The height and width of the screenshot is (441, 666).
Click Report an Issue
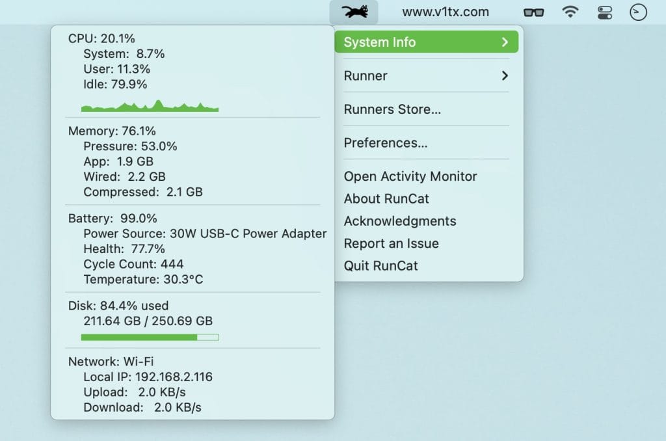point(391,243)
